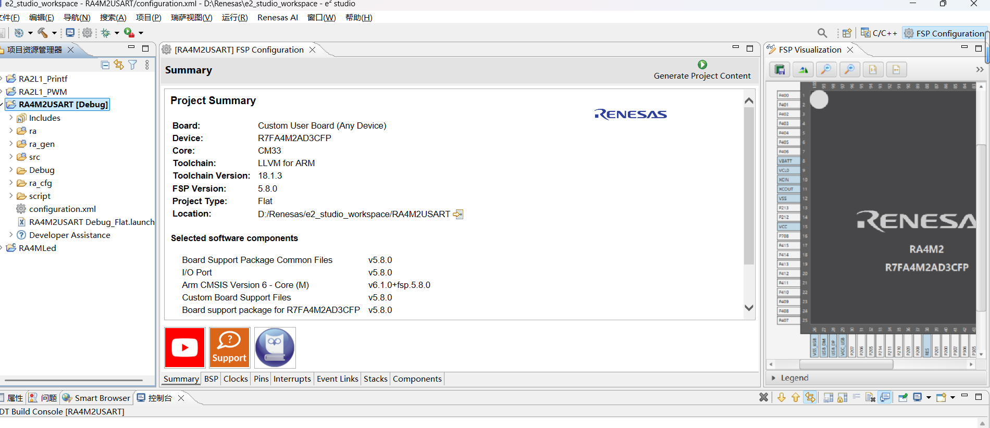
Task: Click the run with toolbox launch icon
Action: coord(129,33)
